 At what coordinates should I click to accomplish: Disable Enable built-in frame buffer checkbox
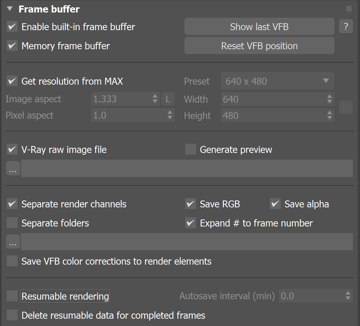[12, 27]
